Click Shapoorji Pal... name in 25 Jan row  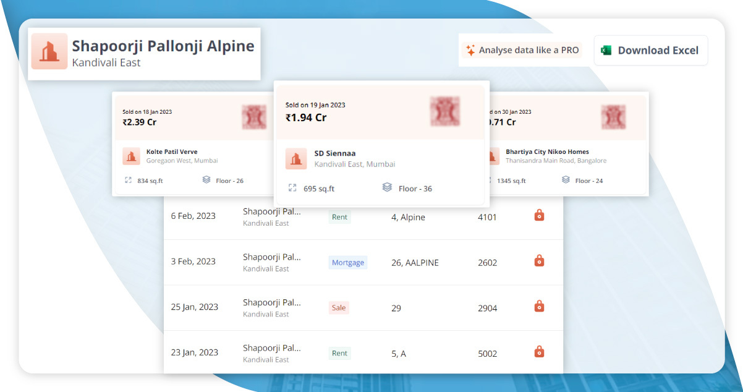coord(272,302)
